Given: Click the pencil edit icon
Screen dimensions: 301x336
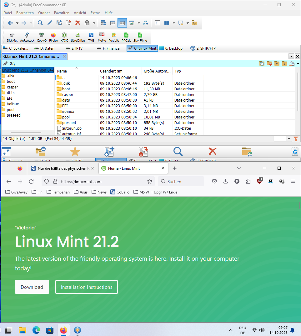Looking at the screenshot, I should (x=49, y=23).
